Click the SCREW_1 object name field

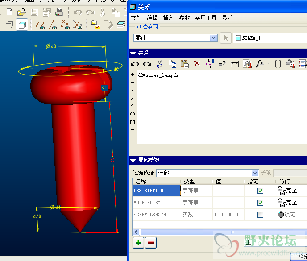pos(270,38)
